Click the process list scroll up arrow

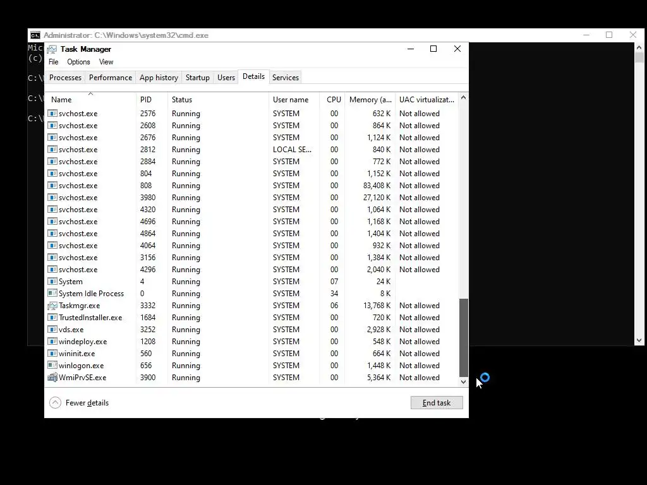[463, 98]
